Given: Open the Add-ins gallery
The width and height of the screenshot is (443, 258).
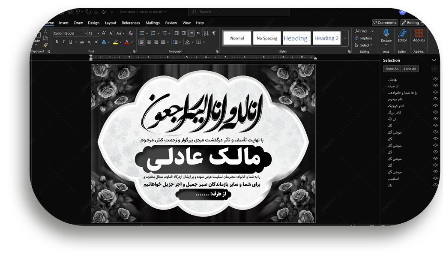Looking at the screenshot, I should coord(419,35).
